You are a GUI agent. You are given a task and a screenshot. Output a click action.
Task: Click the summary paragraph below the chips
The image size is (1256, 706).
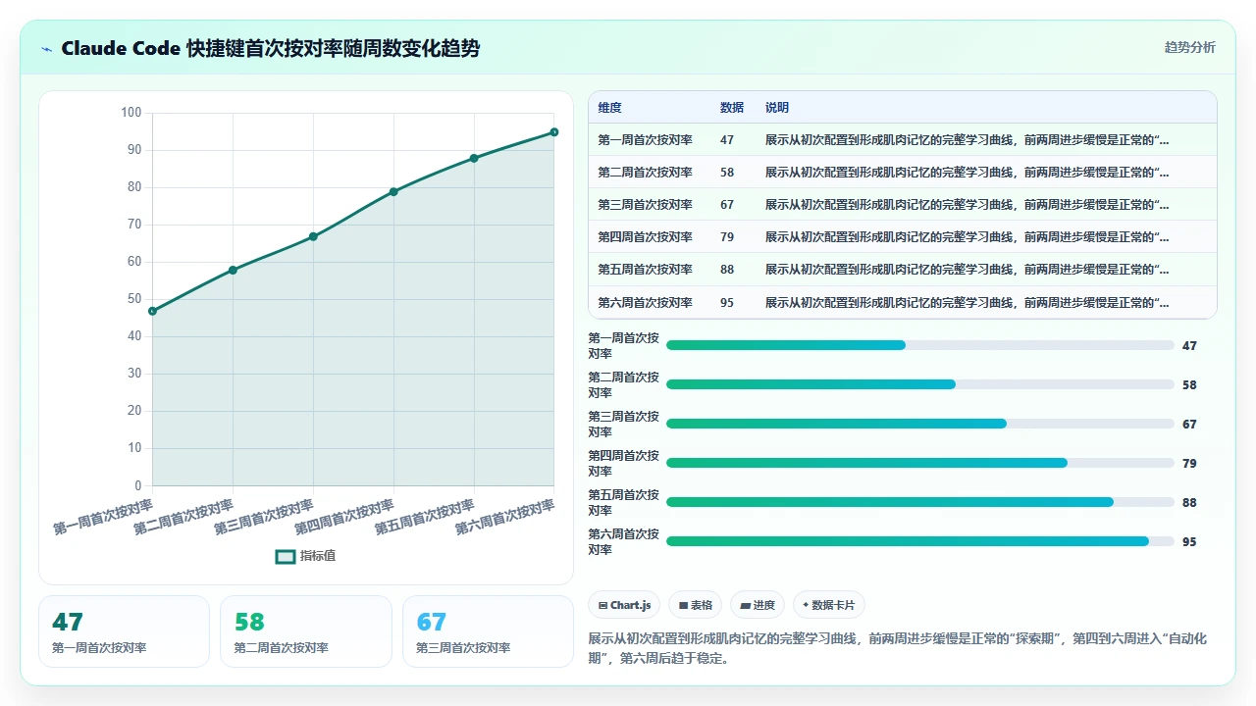897,648
